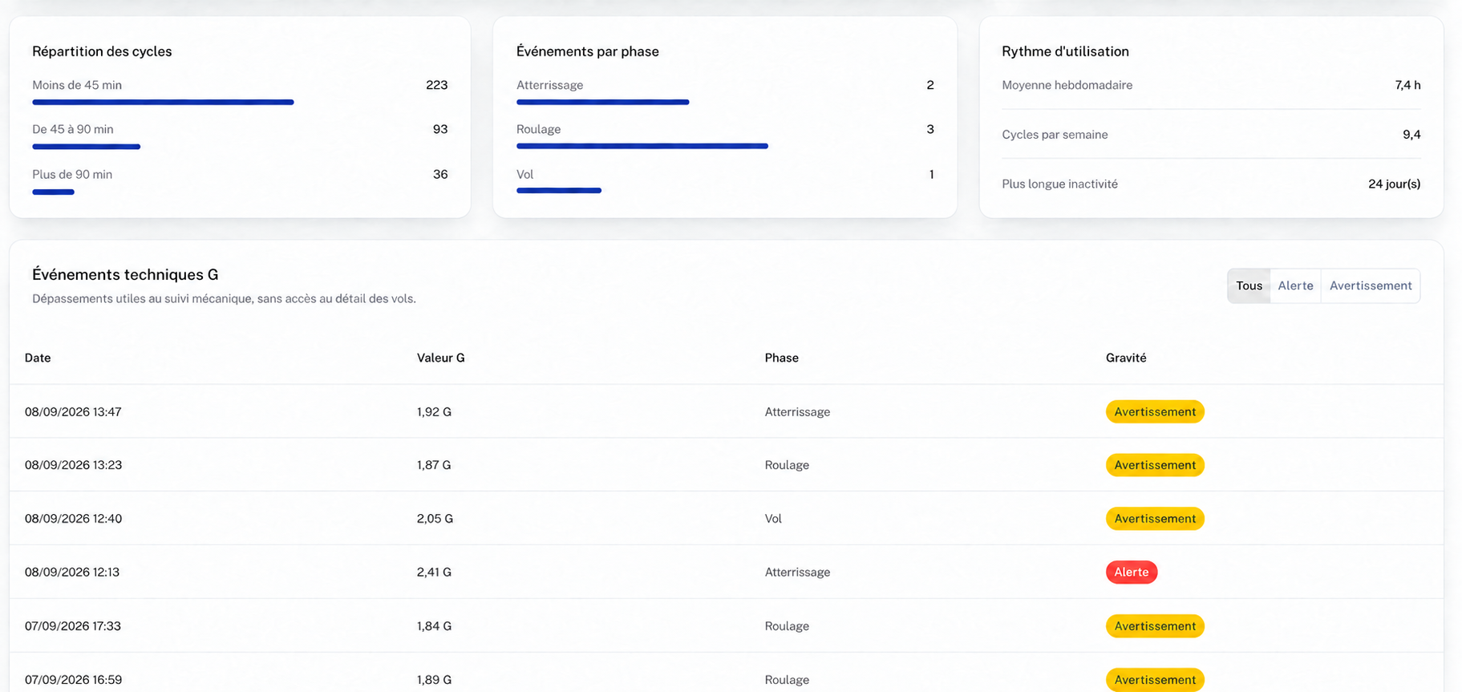The image size is (1462, 692).
Task: Click the Vol events bar
Action: tap(559, 190)
